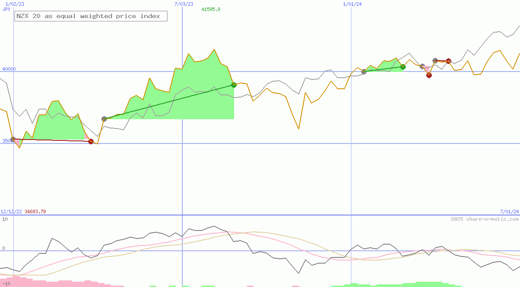This screenshot has height=287, width=520.
Task: Click the 35000 price axis label
Action: [6, 141]
